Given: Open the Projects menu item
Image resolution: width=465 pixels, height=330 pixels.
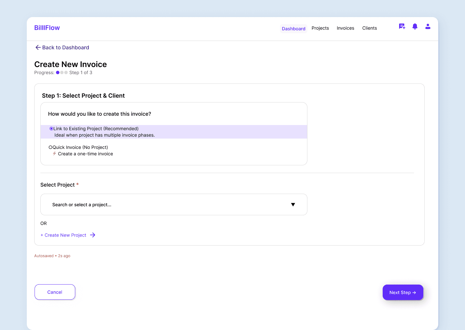Looking at the screenshot, I should pos(320,28).
